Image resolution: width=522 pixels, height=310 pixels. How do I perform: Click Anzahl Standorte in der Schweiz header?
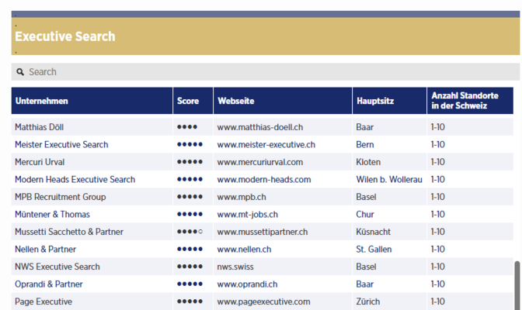pos(459,102)
